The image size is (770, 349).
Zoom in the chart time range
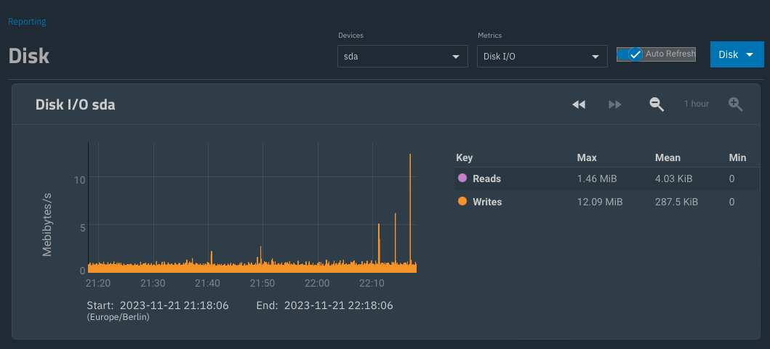point(735,104)
